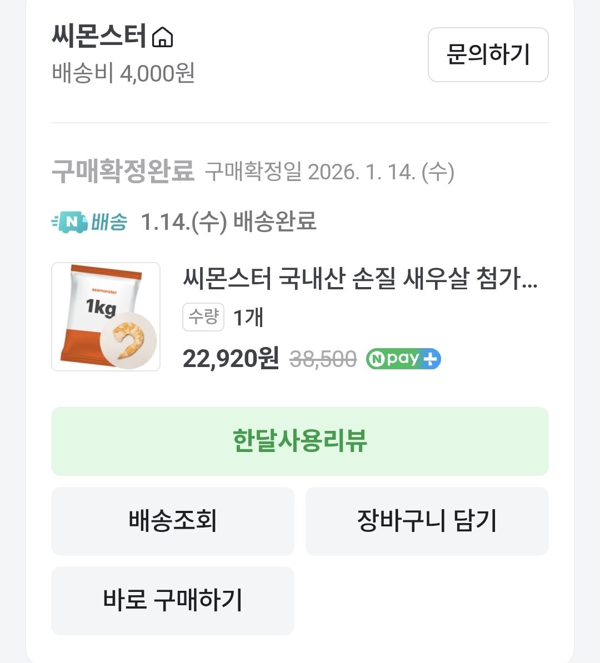This screenshot has width=600, height=663.
Task: Check delivery with 배송조회 button
Action: point(173,521)
